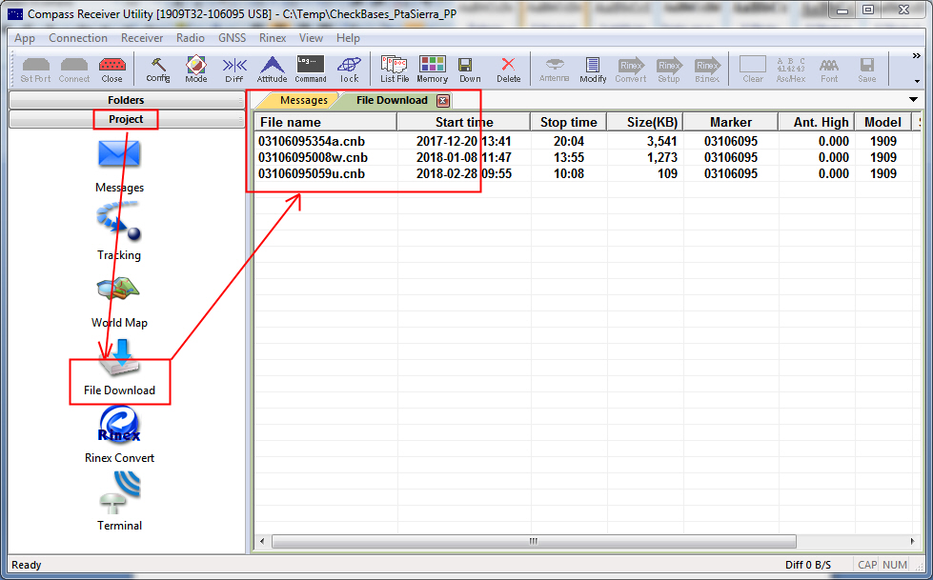Image resolution: width=933 pixels, height=580 pixels.
Task: Click the Connect toolbar icon
Action: point(73,70)
